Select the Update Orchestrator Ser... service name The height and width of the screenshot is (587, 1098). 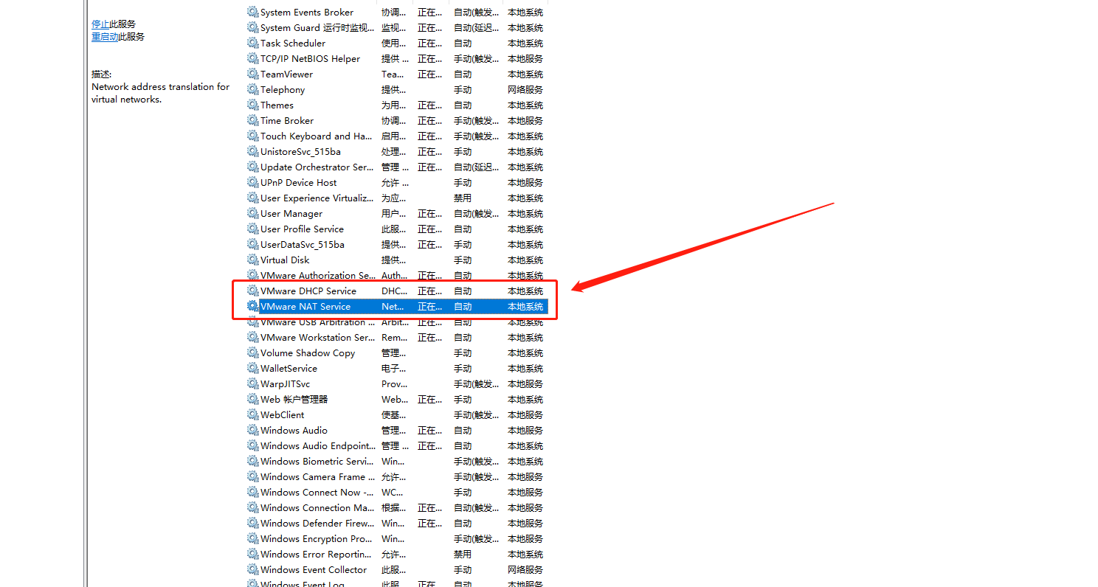(x=317, y=167)
